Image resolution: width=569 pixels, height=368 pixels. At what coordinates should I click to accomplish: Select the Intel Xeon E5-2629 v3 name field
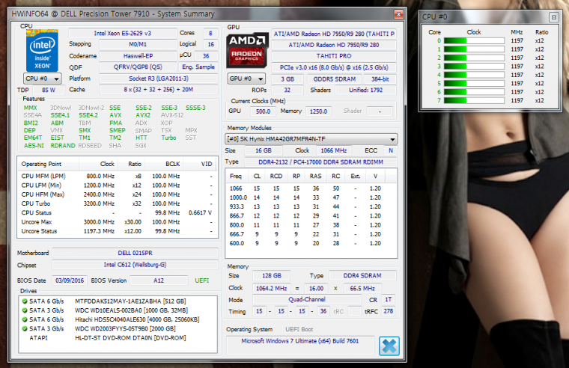122,34
